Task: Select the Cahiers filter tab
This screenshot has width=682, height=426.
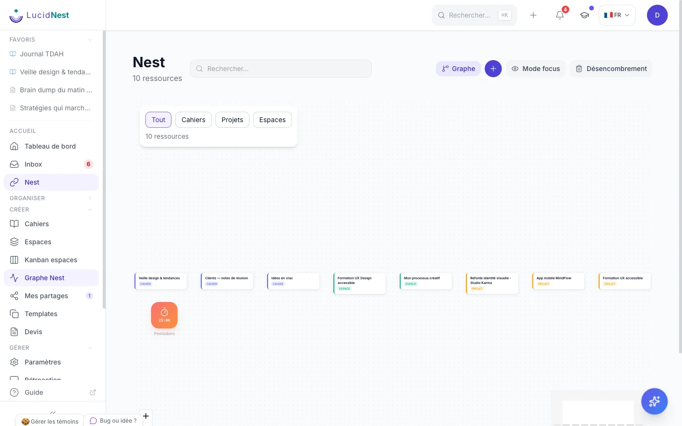Action: point(193,120)
